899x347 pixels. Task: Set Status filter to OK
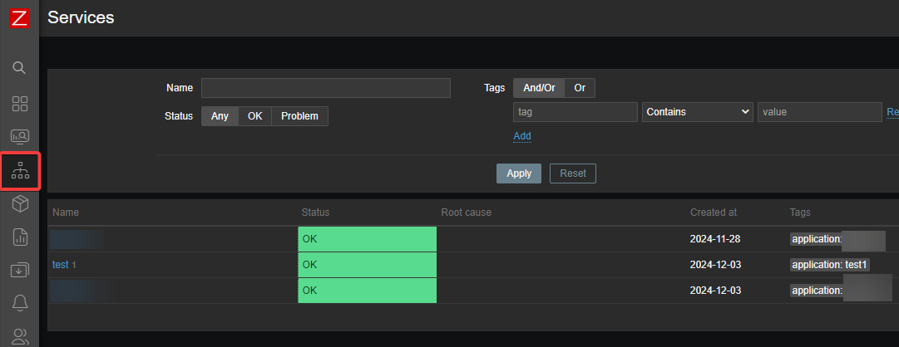click(254, 116)
